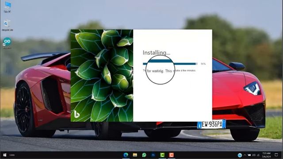
Task: Click the taskbar toolbar label beside Start
Action: click(x=12, y=155)
